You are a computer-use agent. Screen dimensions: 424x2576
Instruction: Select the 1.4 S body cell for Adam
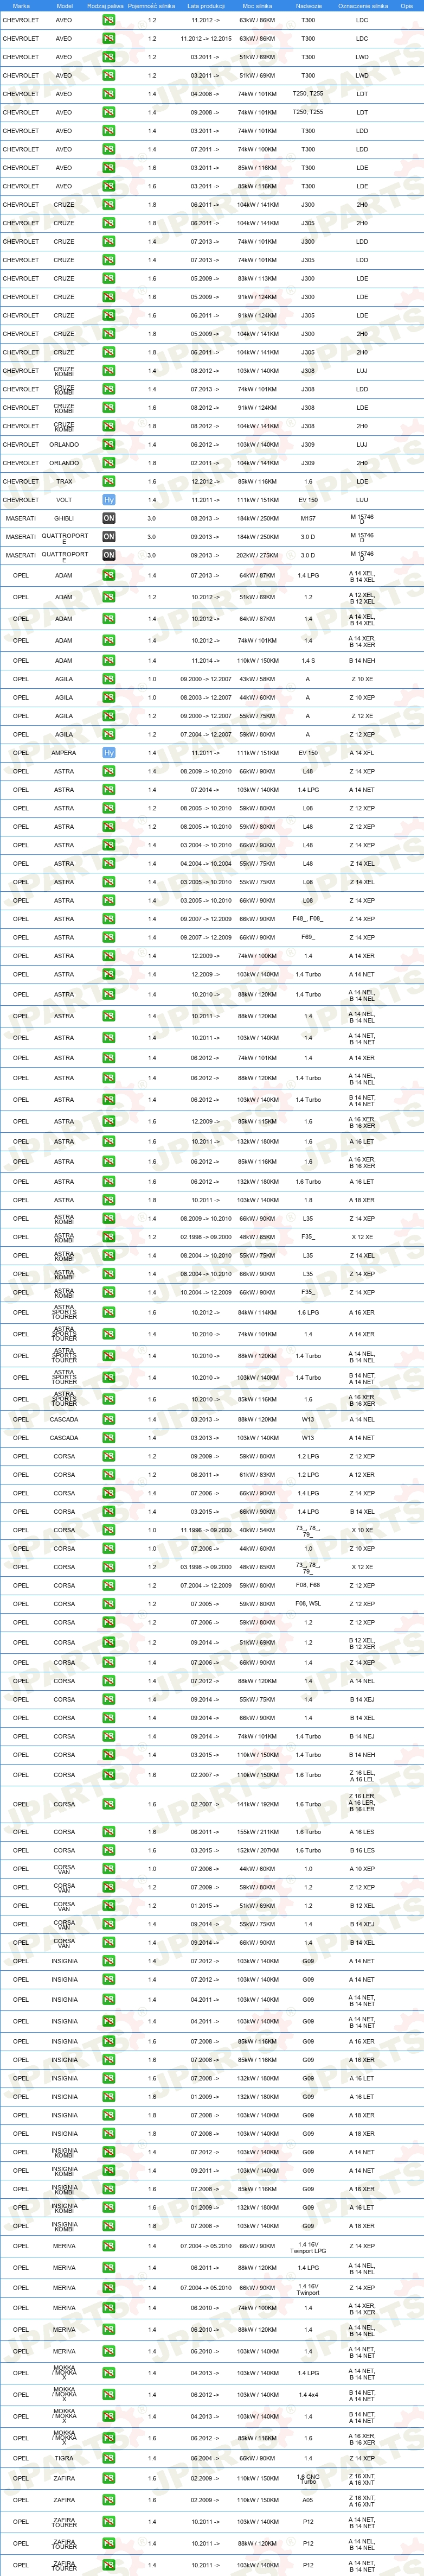[308, 660]
